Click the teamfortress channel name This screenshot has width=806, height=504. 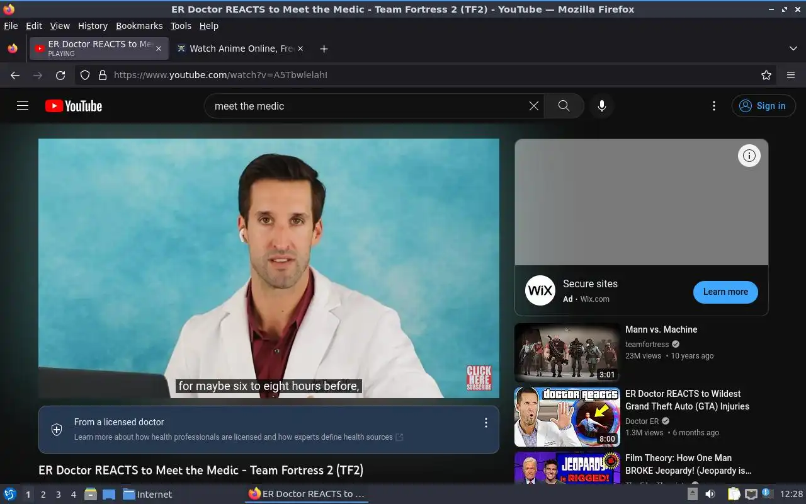pyautogui.click(x=647, y=344)
